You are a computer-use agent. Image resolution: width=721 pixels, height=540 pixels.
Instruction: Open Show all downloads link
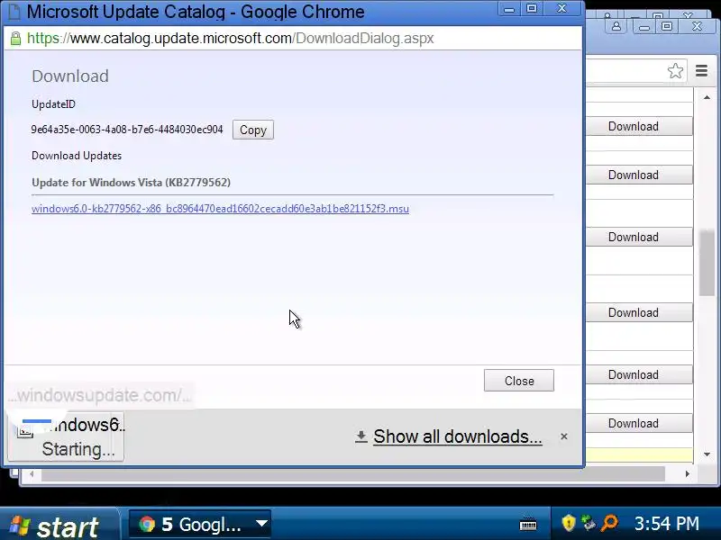458,436
